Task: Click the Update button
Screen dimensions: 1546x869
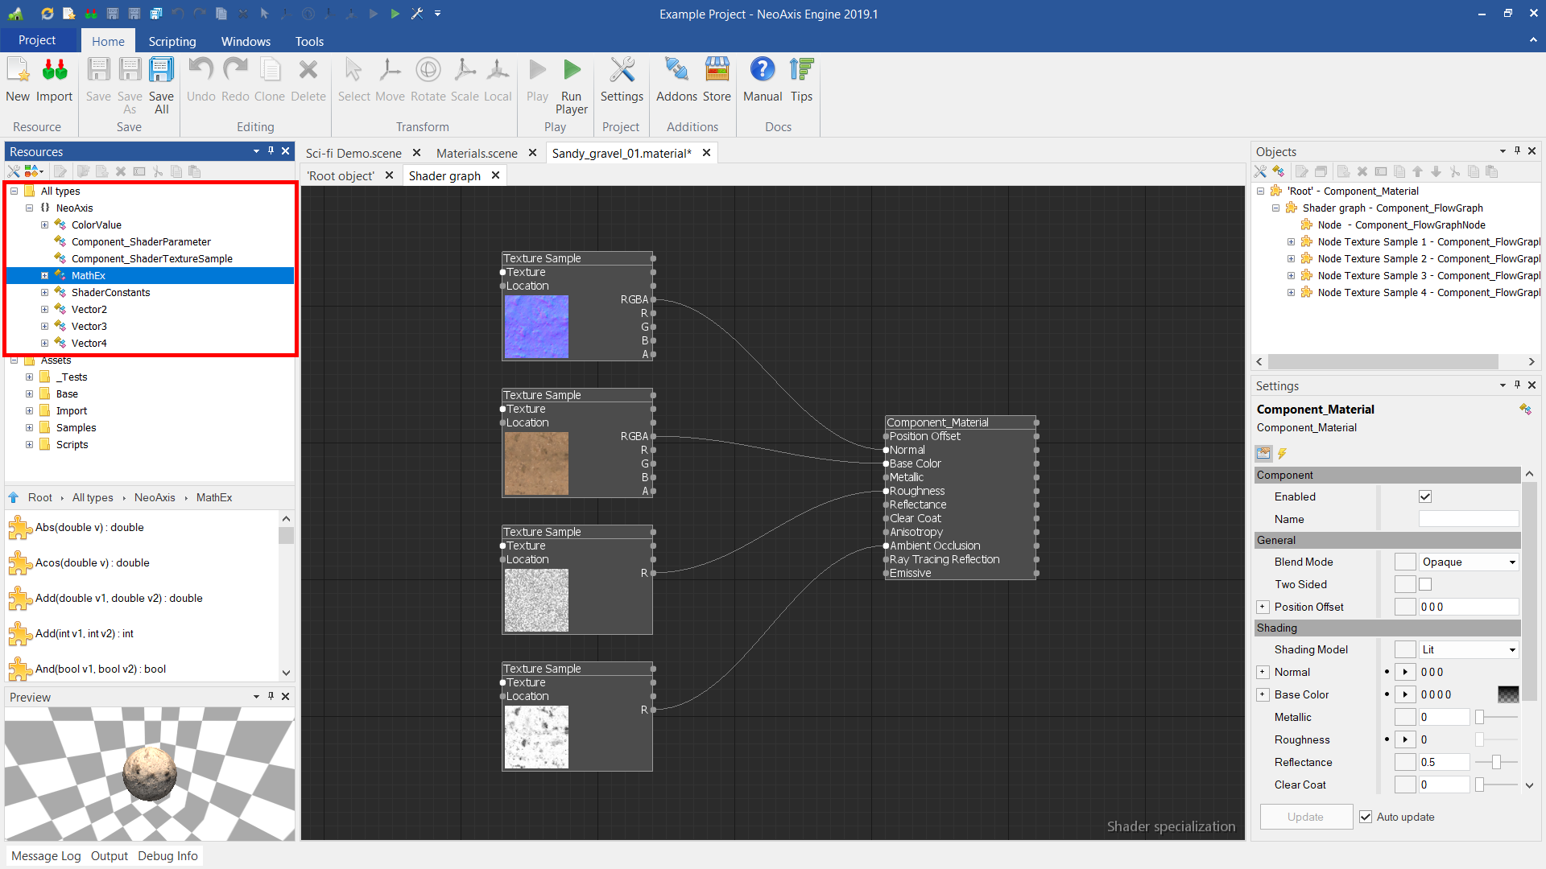Action: pyautogui.click(x=1305, y=817)
